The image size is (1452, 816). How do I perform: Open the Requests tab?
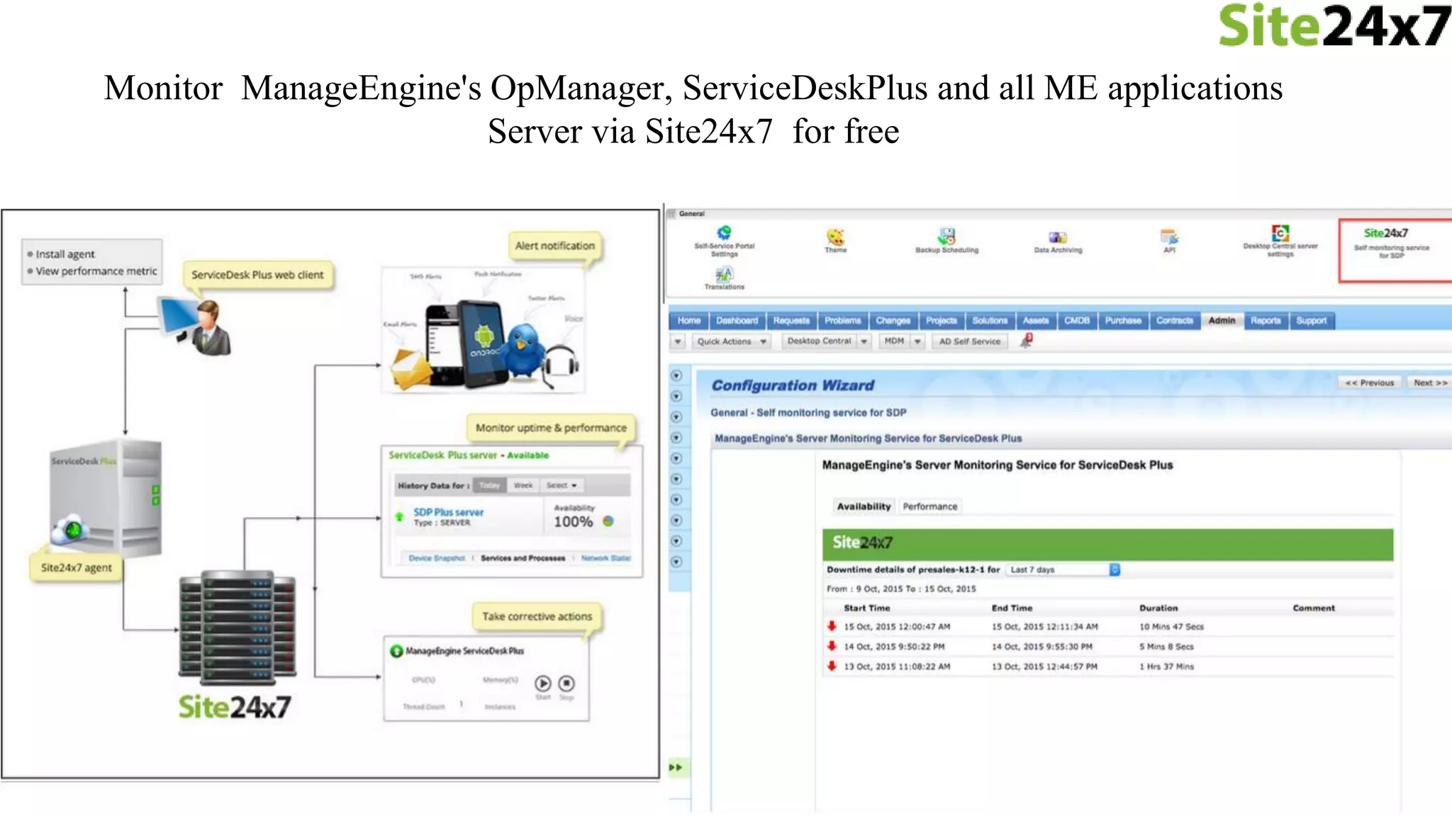tap(791, 321)
